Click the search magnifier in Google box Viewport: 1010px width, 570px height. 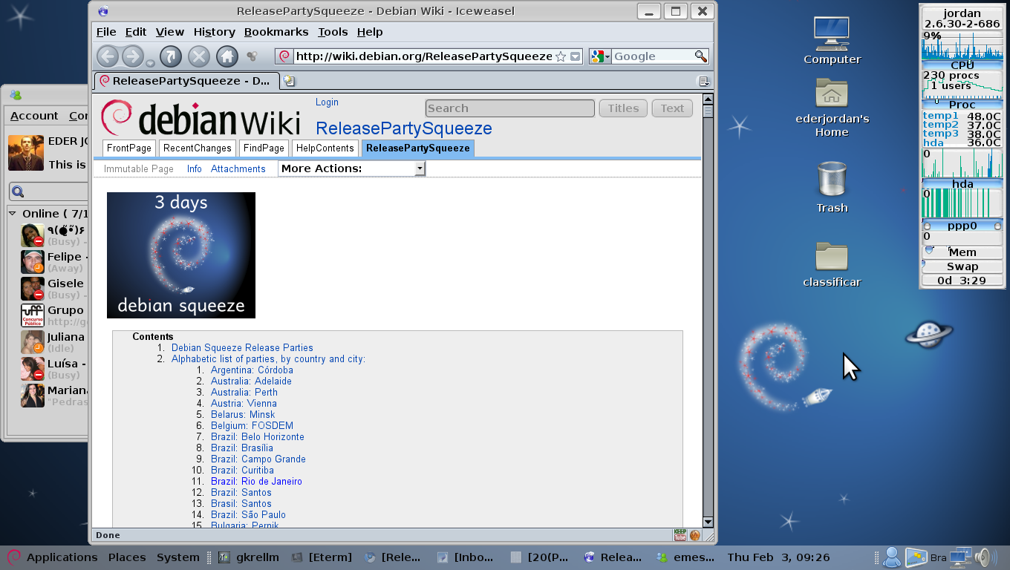pyautogui.click(x=700, y=56)
